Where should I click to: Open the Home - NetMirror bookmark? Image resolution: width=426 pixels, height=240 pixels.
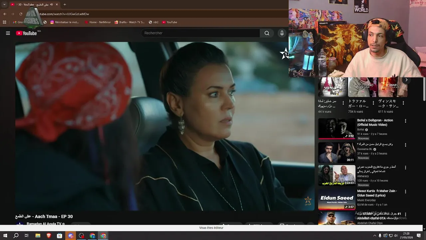click(98, 22)
